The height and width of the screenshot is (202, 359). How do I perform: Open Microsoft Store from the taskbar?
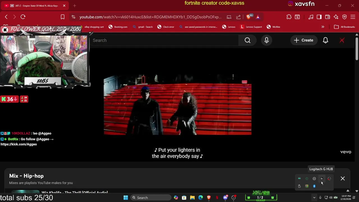(x=184, y=198)
